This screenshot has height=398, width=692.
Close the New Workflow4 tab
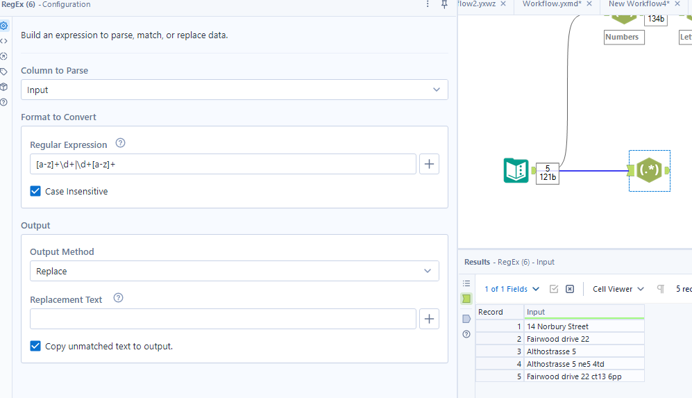click(677, 4)
